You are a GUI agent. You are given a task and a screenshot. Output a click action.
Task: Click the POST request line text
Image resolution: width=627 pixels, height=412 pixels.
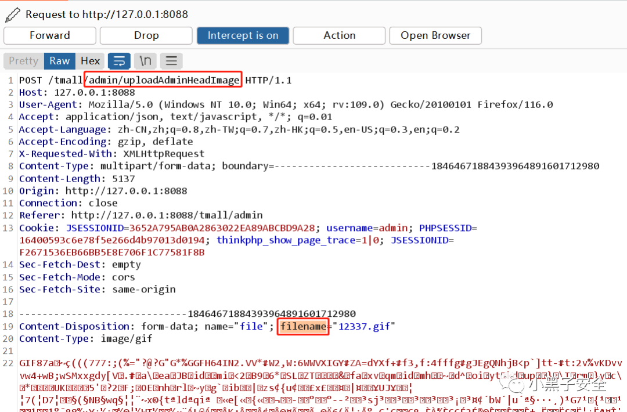click(x=155, y=80)
